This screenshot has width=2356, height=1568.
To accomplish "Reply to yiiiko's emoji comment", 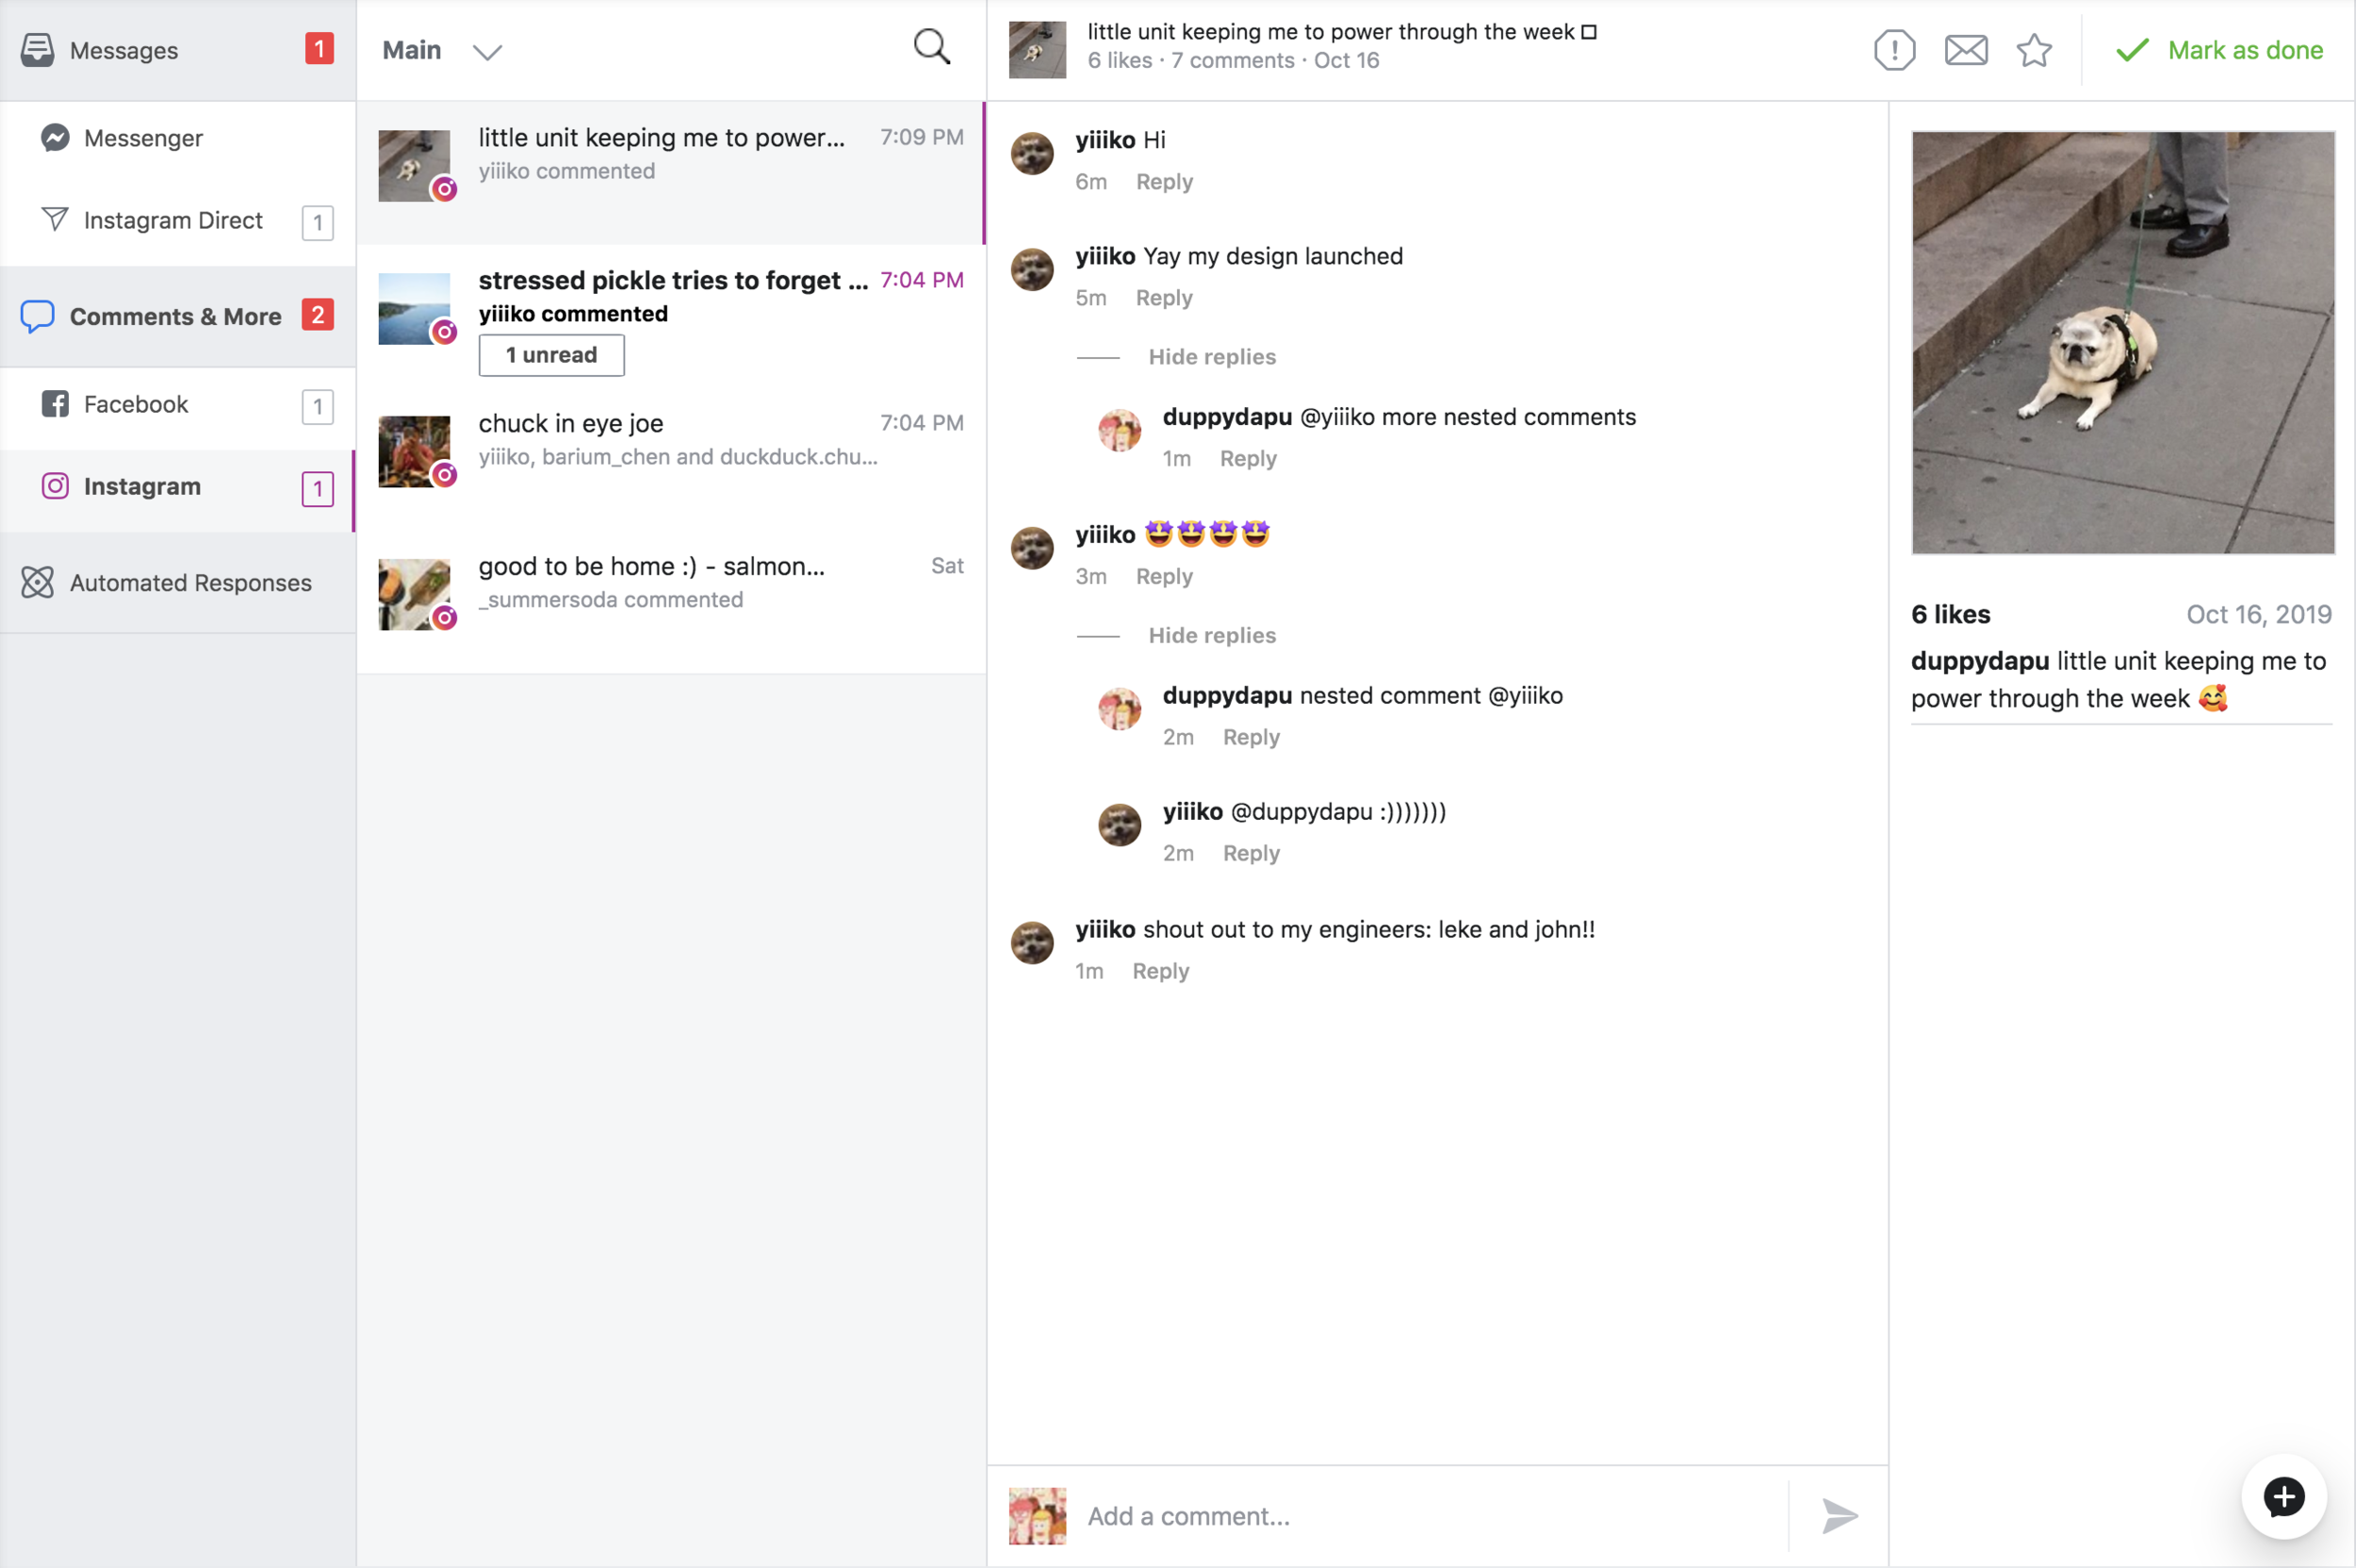I will (1164, 576).
